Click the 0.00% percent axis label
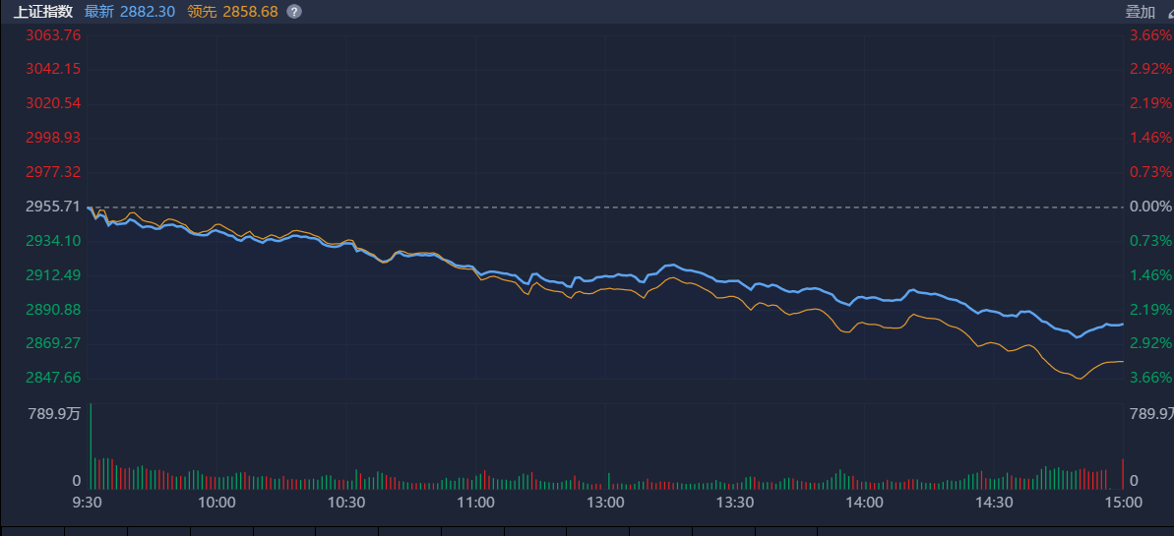This screenshot has height=536, width=1174. click(x=1150, y=207)
